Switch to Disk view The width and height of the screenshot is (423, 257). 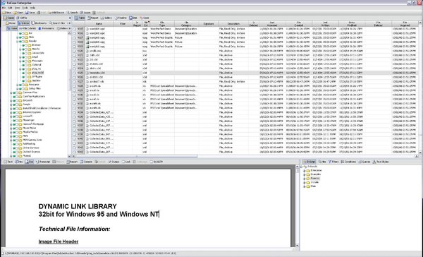pos(133,18)
